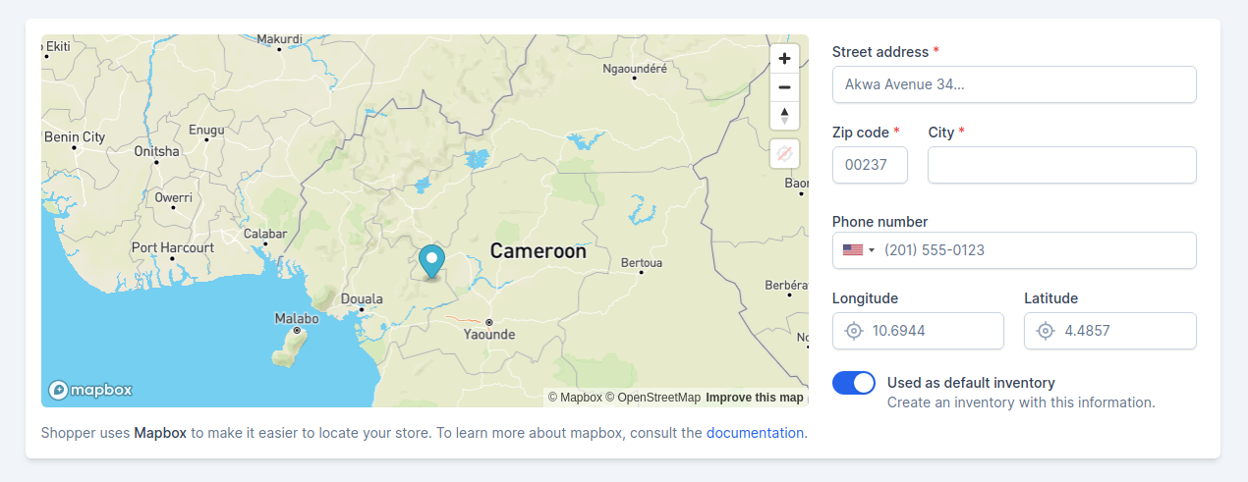Click the Calabar map label
This screenshot has width=1248, height=482.
tap(265, 234)
